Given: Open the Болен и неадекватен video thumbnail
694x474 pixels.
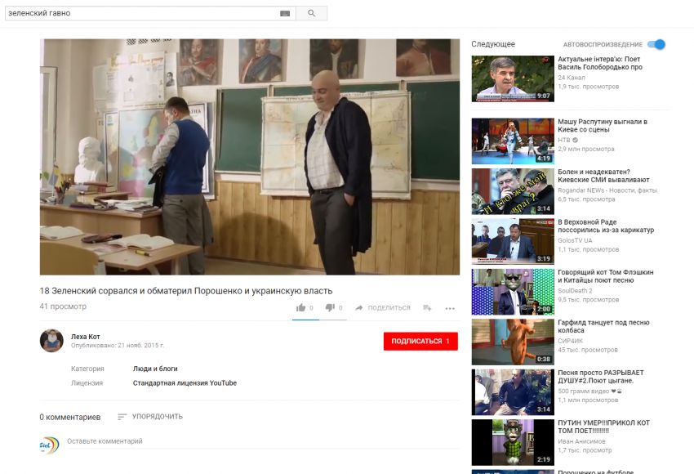Looking at the screenshot, I should click(513, 191).
